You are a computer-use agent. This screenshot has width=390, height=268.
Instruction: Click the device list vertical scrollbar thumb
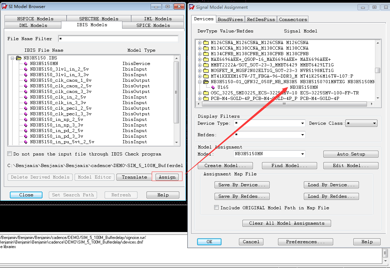coord(377,71)
